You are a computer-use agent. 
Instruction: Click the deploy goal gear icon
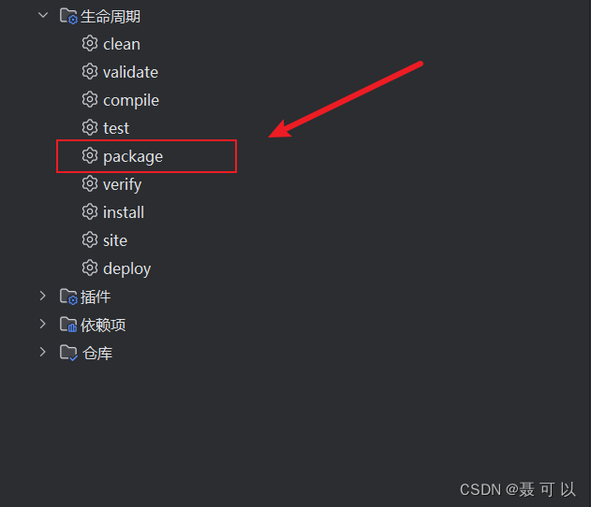pyautogui.click(x=90, y=268)
